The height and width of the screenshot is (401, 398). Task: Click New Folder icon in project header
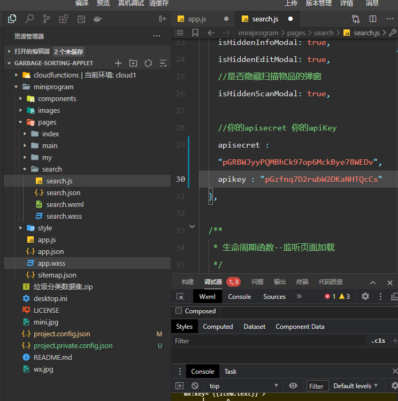coord(133,63)
